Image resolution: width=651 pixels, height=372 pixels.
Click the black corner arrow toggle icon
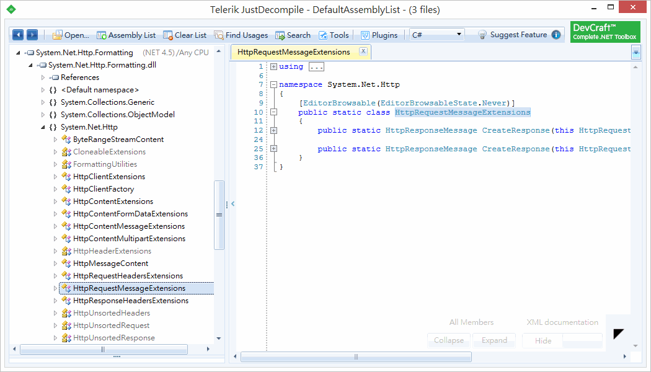tap(619, 334)
